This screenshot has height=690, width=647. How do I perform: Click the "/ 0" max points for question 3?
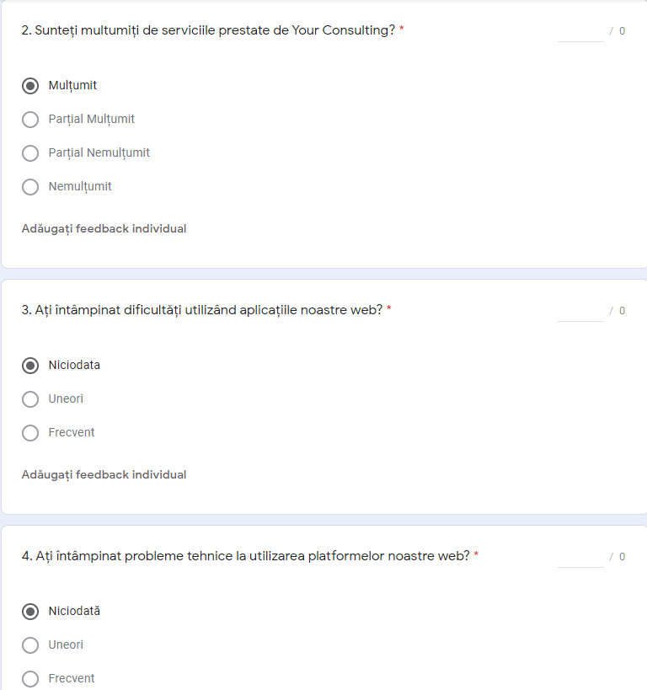tap(618, 311)
